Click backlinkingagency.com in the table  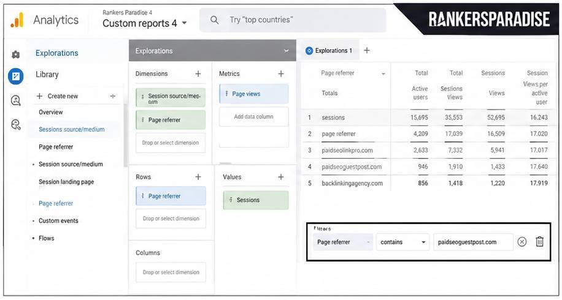[352, 184]
